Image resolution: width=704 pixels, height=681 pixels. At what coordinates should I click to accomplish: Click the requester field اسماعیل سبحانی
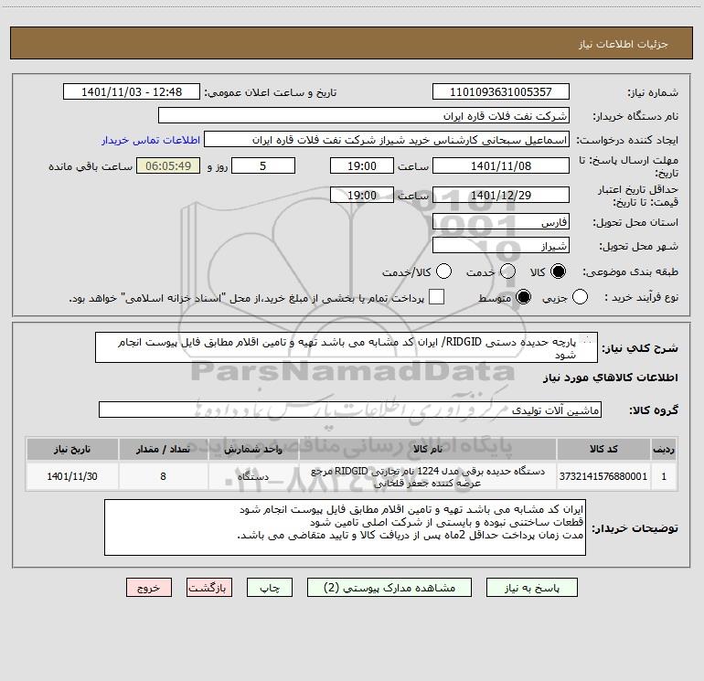click(387, 139)
